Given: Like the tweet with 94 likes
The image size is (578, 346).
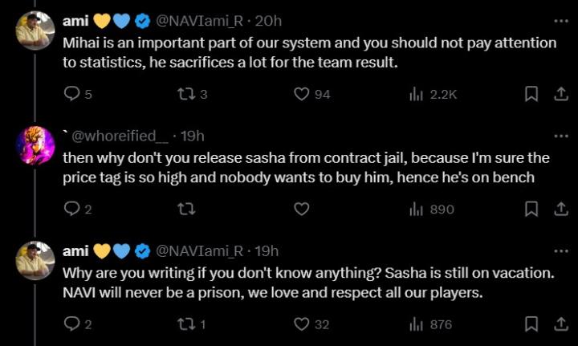Looking at the screenshot, I should [302, 94].
